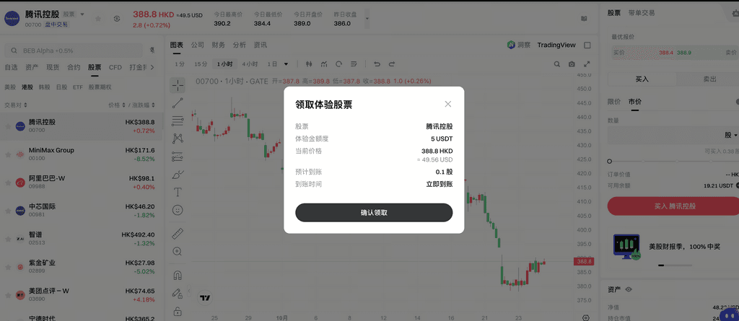Screen dimensions: 739x321
Task: Open the 财务 chart panel tab
Action: click(x=218, y=45)
